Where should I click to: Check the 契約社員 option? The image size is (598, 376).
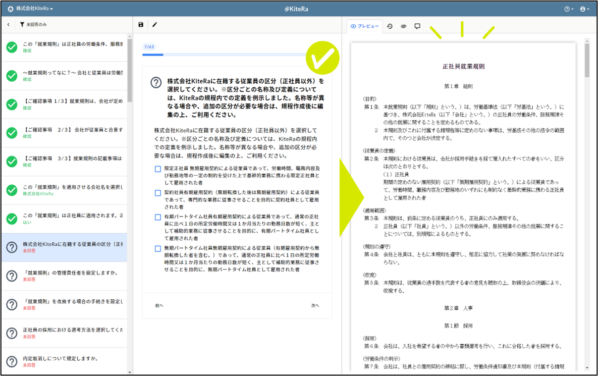tap(158, 193)
